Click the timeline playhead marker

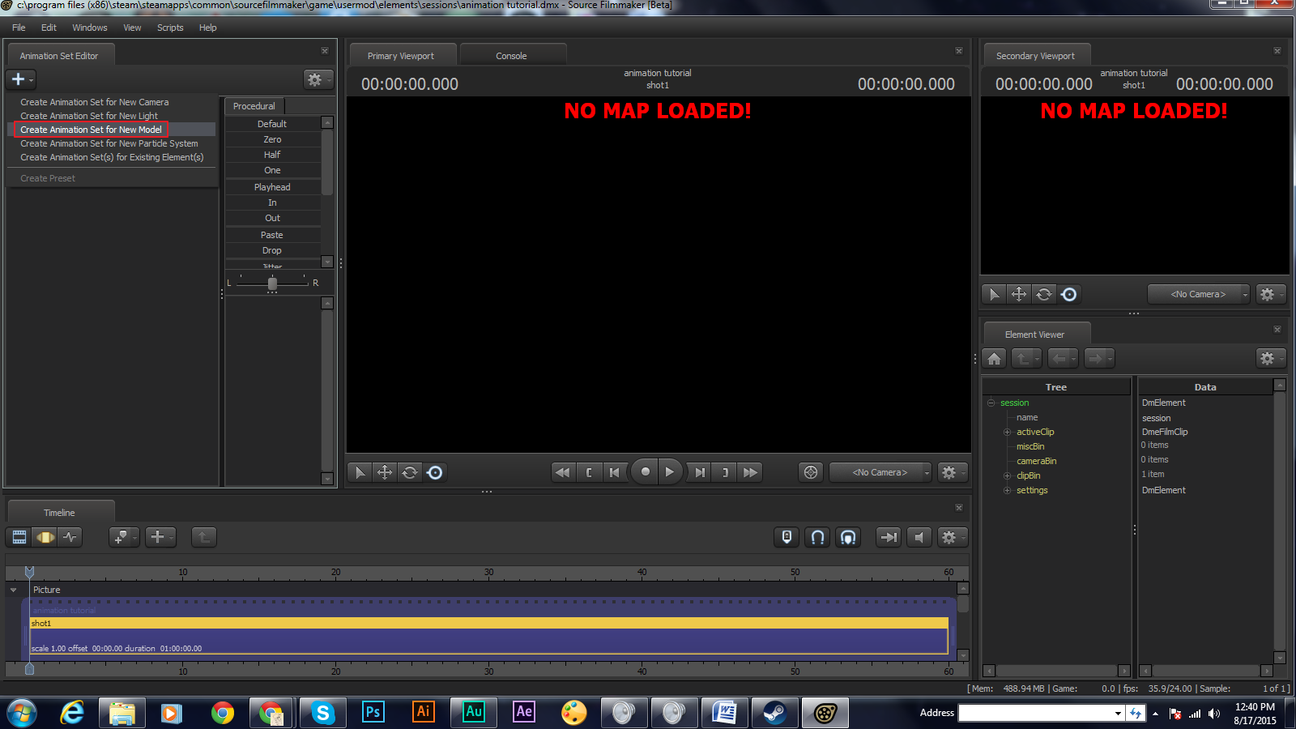point(29,572)
